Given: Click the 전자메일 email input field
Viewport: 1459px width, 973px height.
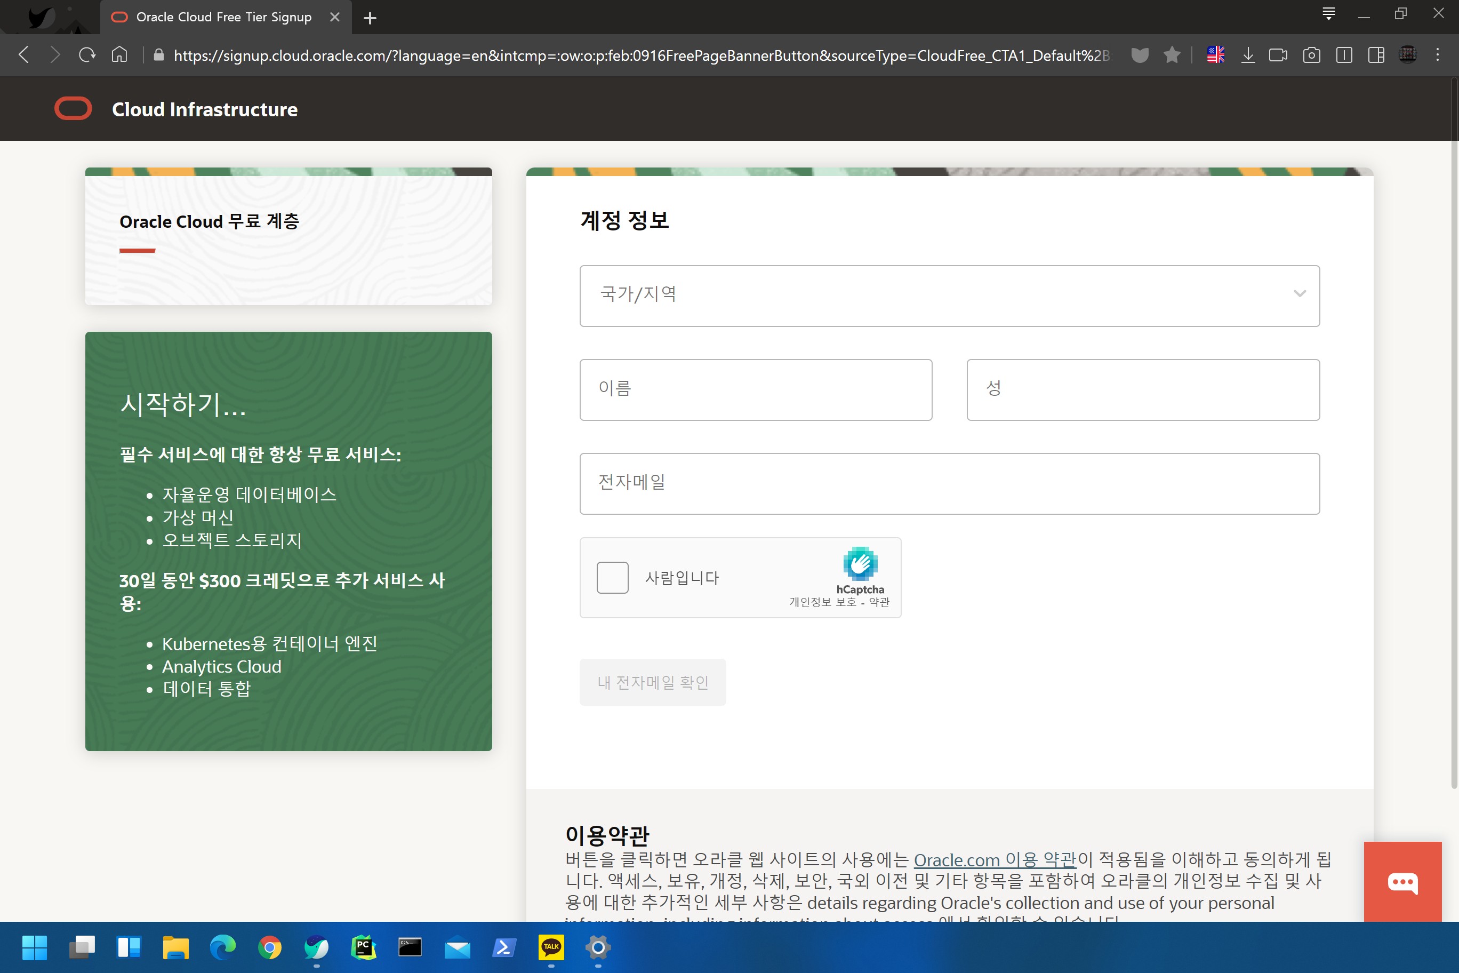Looking at the screenshot, I should [x=949, y=483].
